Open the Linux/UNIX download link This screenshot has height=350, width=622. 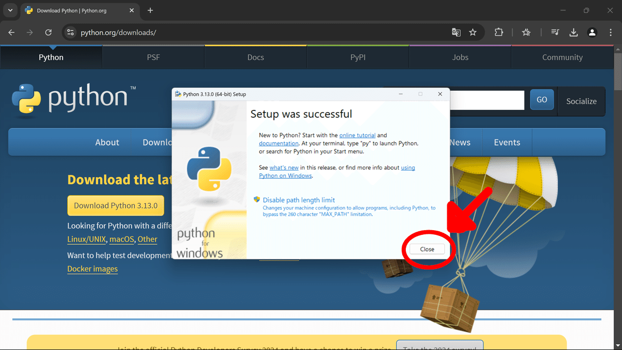[x=87, y=239]
